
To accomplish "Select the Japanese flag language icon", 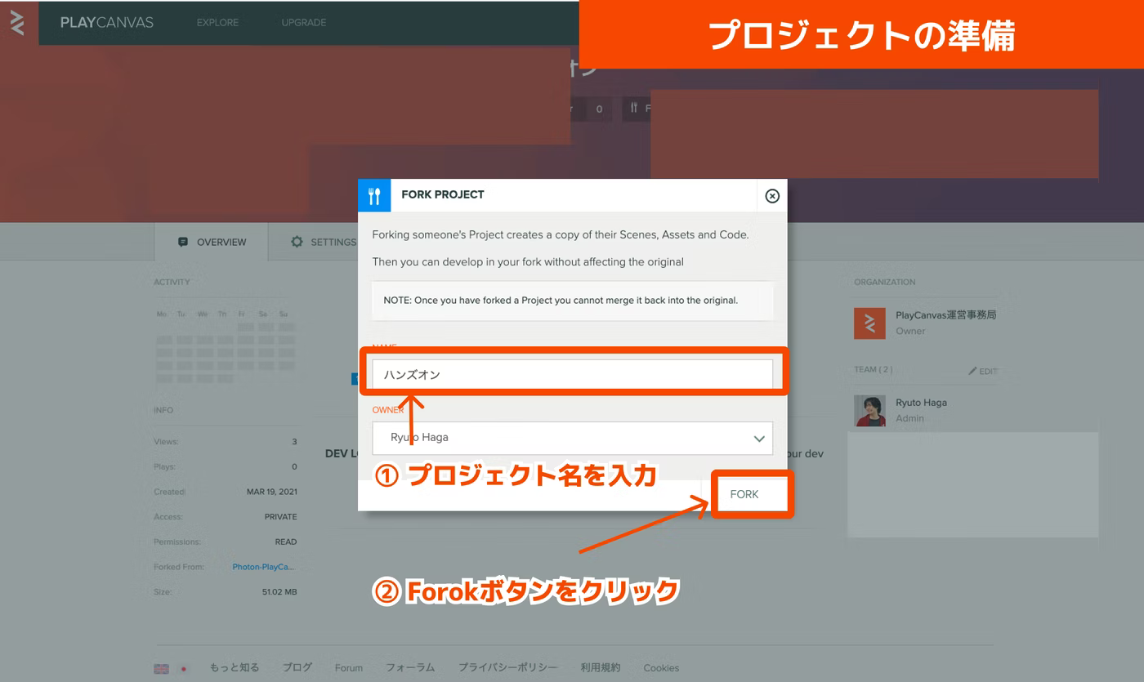I will click(183, 669).
